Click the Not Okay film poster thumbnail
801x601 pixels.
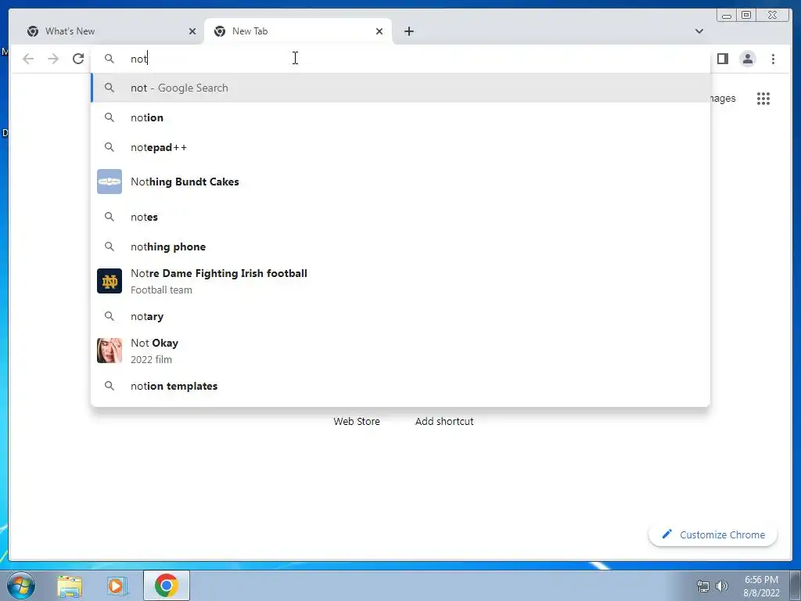(110, 351)
